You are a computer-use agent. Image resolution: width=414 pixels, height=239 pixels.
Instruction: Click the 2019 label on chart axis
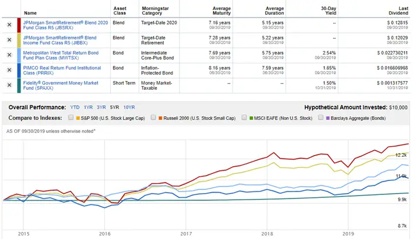(348, 234)
